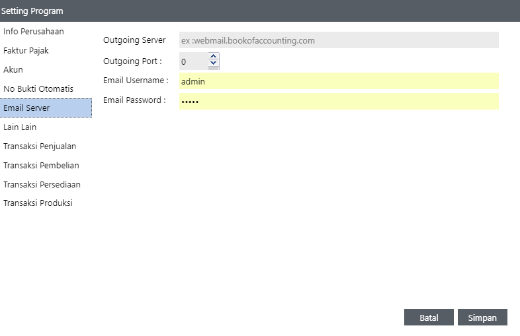Click the Setting Program title bar
The height and width of the screenshot is (336, 520).
pyautogui.click(x=259, y=11)
